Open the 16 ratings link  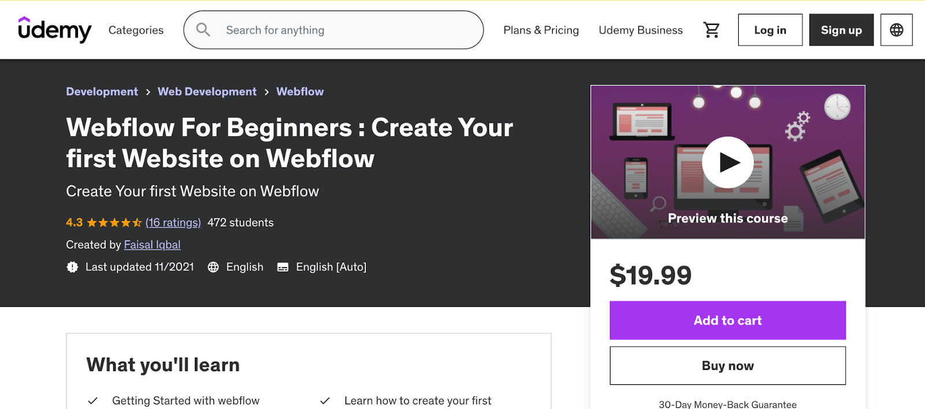point(173,222)
